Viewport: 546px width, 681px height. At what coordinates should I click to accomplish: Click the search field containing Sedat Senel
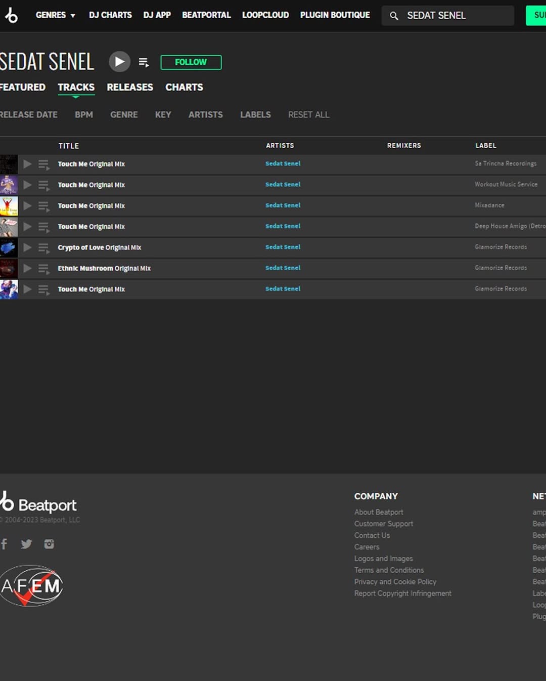[455, 16]
